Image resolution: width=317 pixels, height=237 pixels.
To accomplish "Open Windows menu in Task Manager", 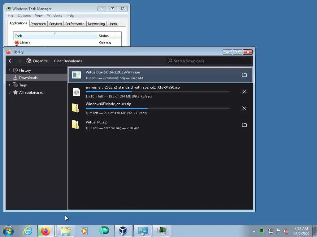I will (54, 15).
